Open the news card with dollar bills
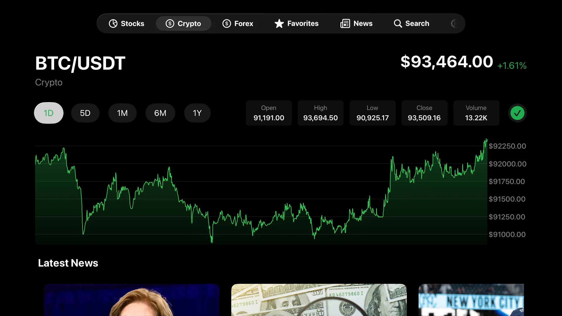The image size is (562, 316). pos(319,300)
